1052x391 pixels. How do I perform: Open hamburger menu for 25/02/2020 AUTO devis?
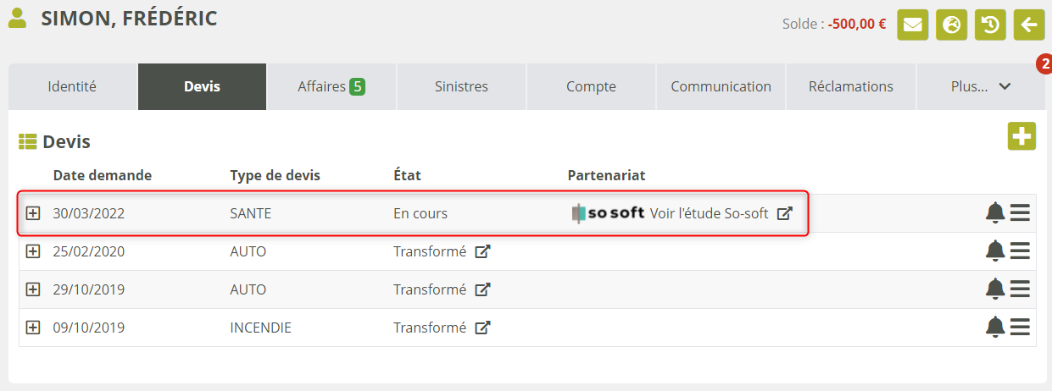point(1020,251)
